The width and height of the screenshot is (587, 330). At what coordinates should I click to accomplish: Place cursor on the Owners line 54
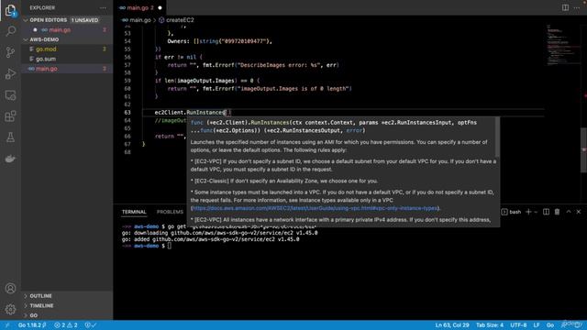pos(220,41)
